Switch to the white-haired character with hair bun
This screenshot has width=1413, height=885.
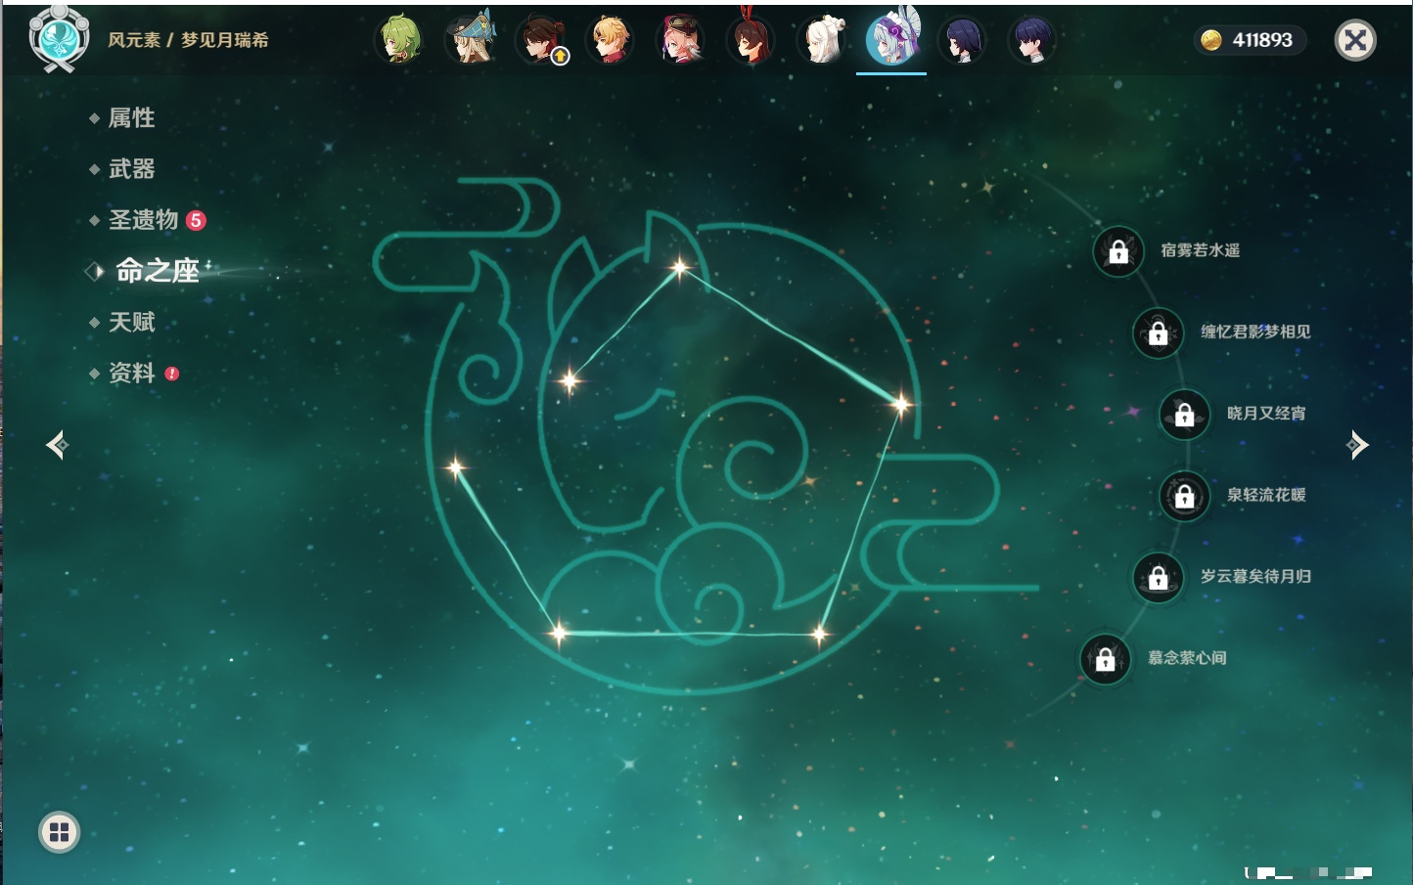coord(822,40)
